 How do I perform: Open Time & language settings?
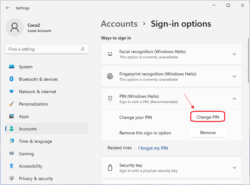pos(47,141)
